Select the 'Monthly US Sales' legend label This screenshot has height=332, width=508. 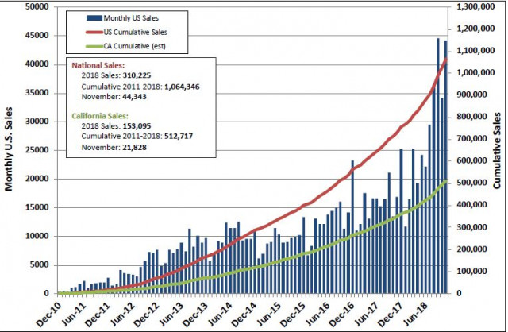(131, 18)
